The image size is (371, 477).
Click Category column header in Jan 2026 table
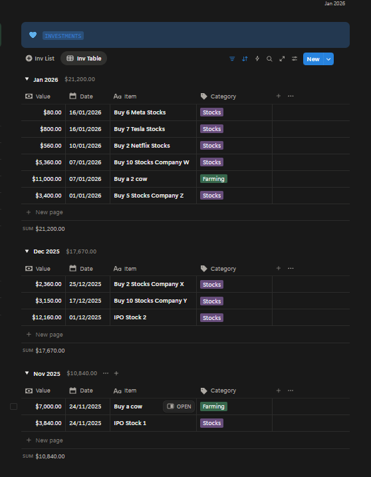(x=218, y=96)
